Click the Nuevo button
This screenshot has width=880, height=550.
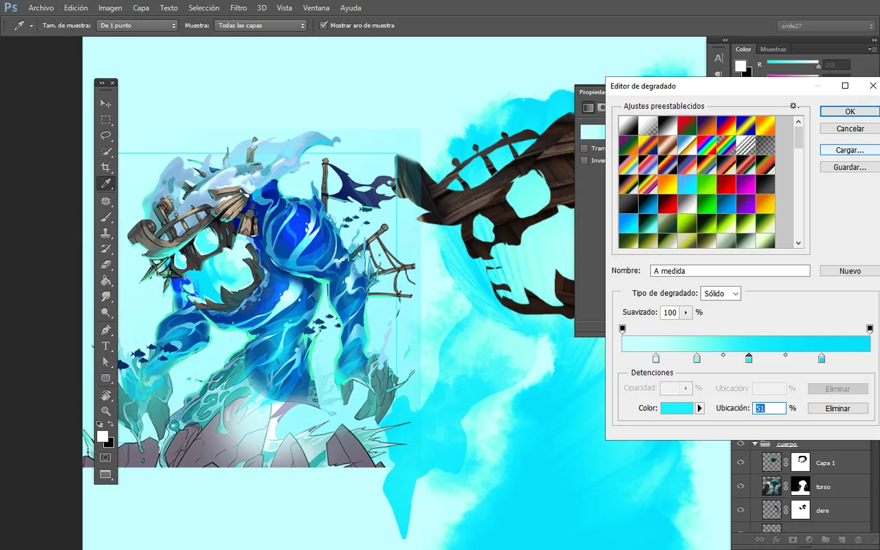click(850, 271)
